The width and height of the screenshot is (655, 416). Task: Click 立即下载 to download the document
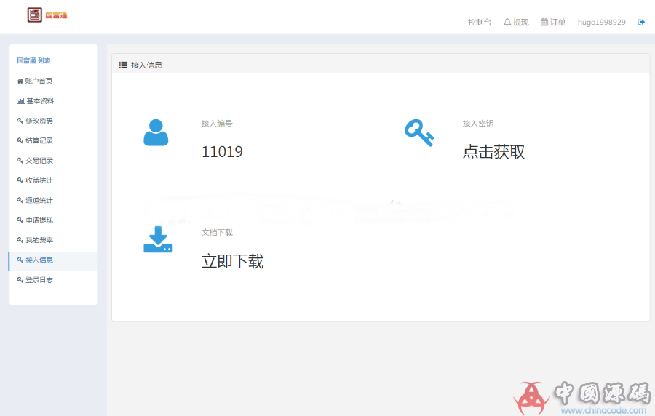click(233, 262)
